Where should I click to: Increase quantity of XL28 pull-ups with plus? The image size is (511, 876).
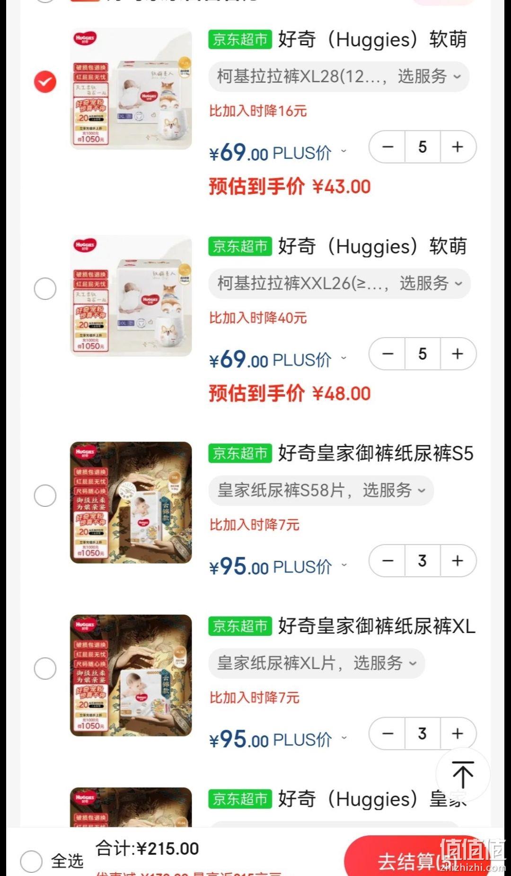click(x=458, y=147)
